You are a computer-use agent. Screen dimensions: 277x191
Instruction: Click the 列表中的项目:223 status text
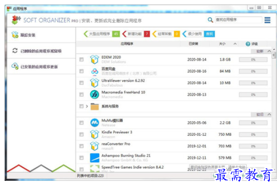click(x=90, y=176)
